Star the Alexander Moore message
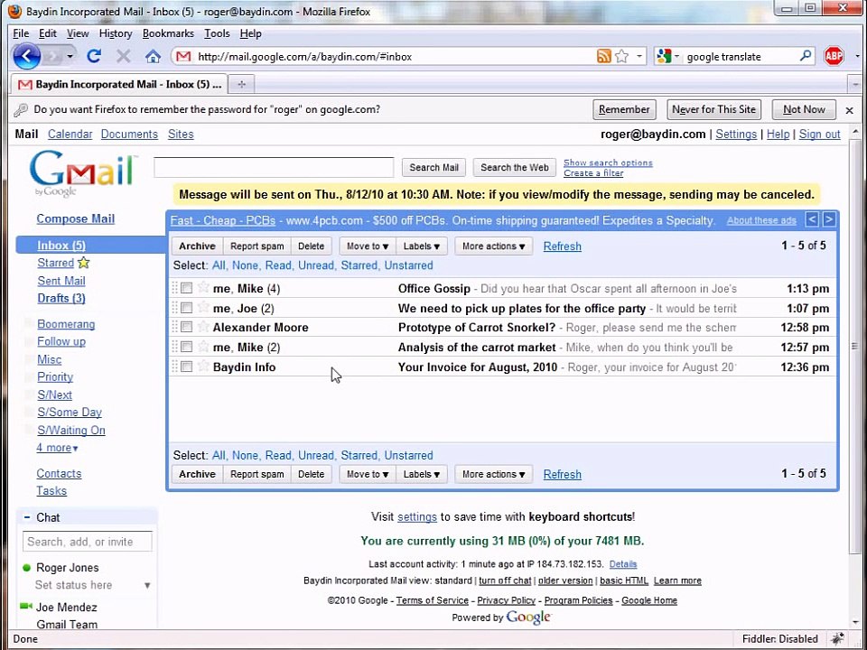This screenshot has height=650, width=867. tap(203, 327)
